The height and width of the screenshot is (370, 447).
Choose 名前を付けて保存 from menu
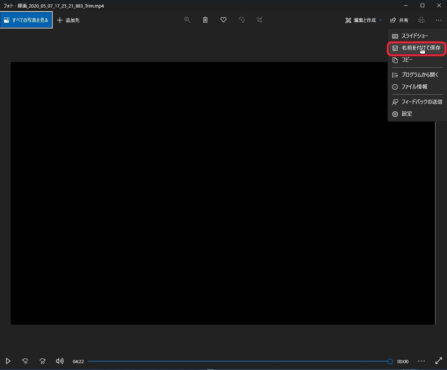coord(417,48)
